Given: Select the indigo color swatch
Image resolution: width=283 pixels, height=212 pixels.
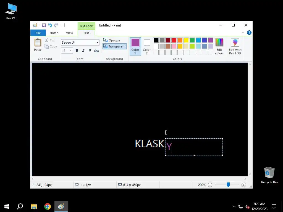Looking at the screenshot, I should tap(205, 40).
